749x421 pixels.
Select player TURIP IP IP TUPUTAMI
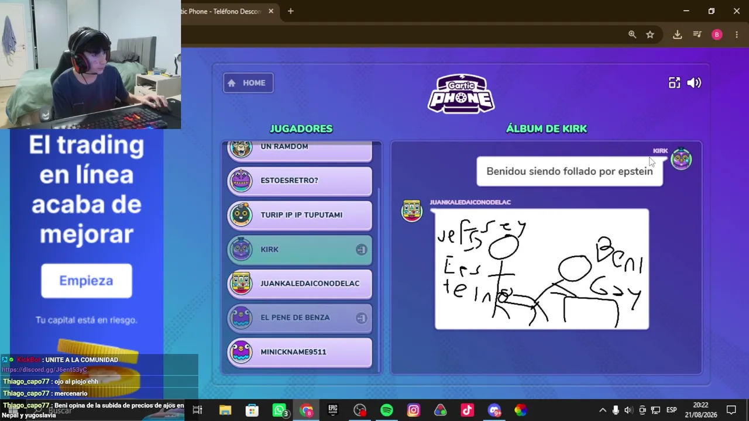tap(300, 215)
